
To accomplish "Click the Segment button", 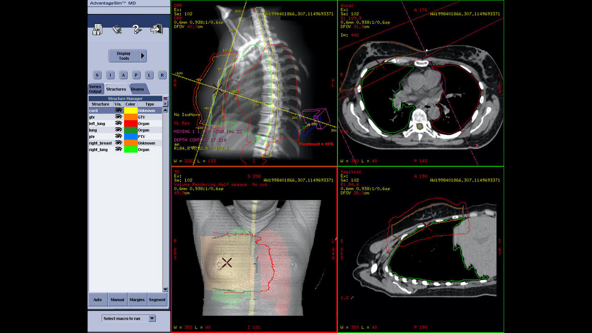I will coord(157,300).
